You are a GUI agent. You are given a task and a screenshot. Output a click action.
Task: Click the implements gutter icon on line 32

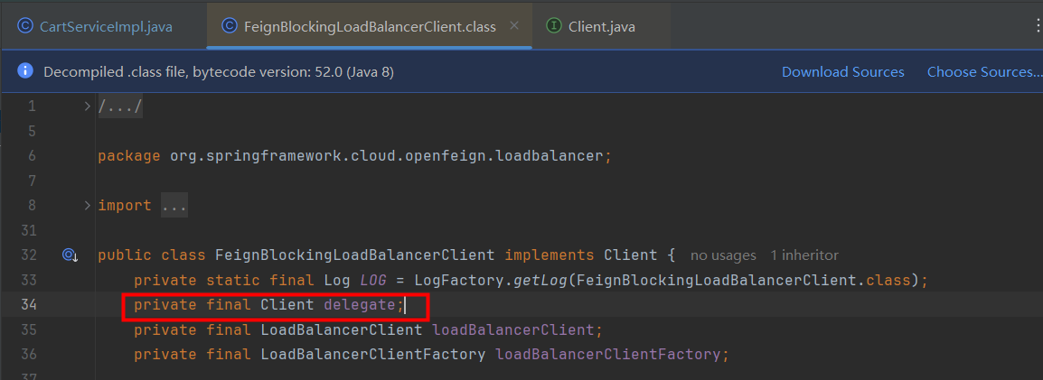(70, 255)
